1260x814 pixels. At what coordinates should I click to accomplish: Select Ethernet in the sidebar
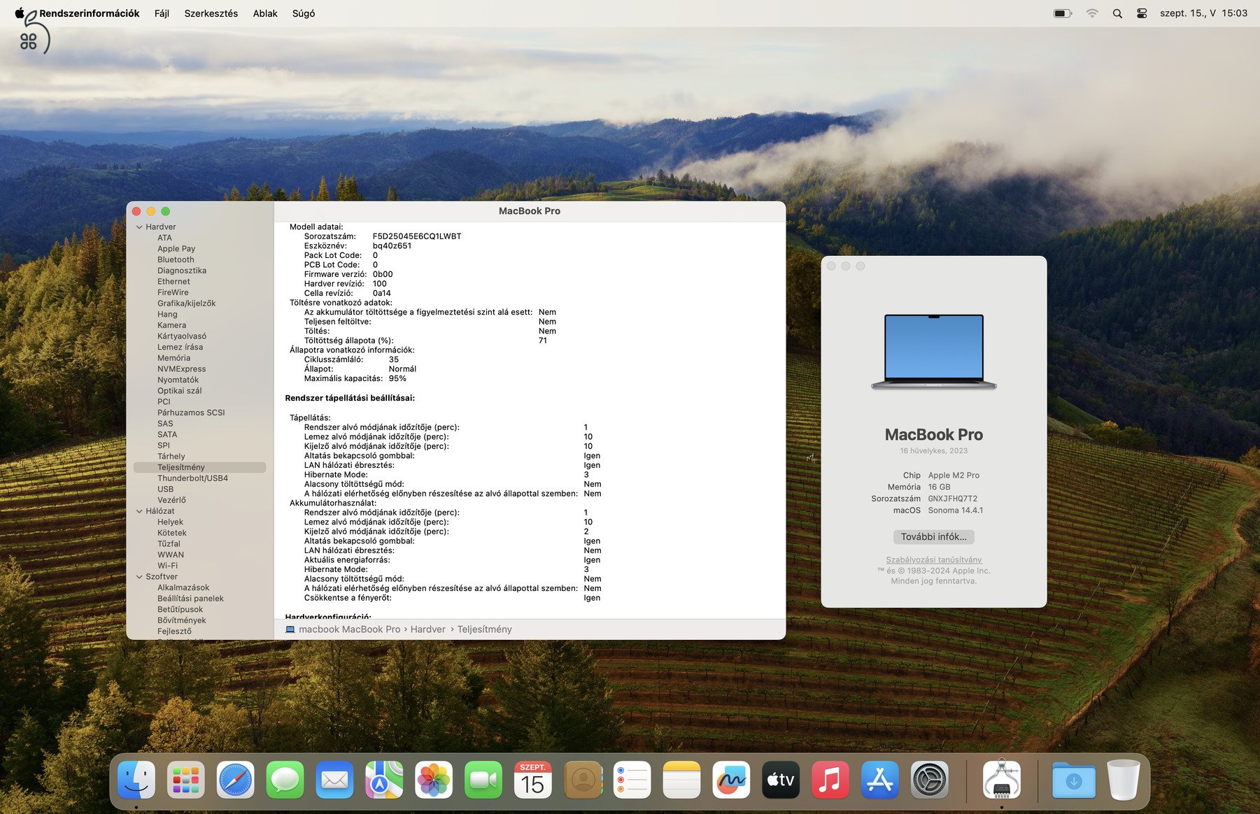click(x=174, y=282)
